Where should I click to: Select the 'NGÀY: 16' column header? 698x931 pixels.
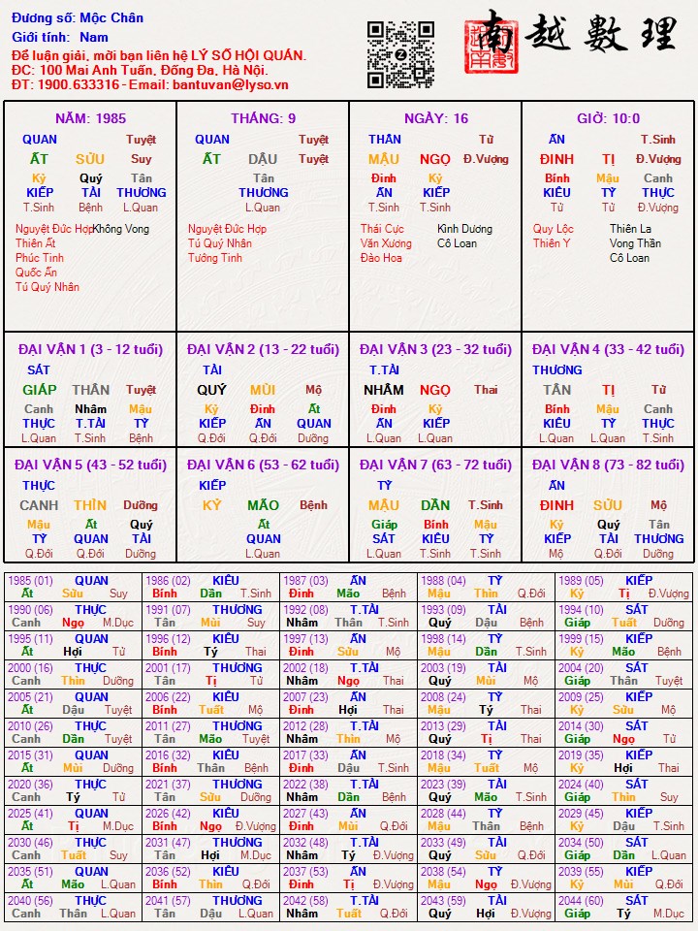436,118
